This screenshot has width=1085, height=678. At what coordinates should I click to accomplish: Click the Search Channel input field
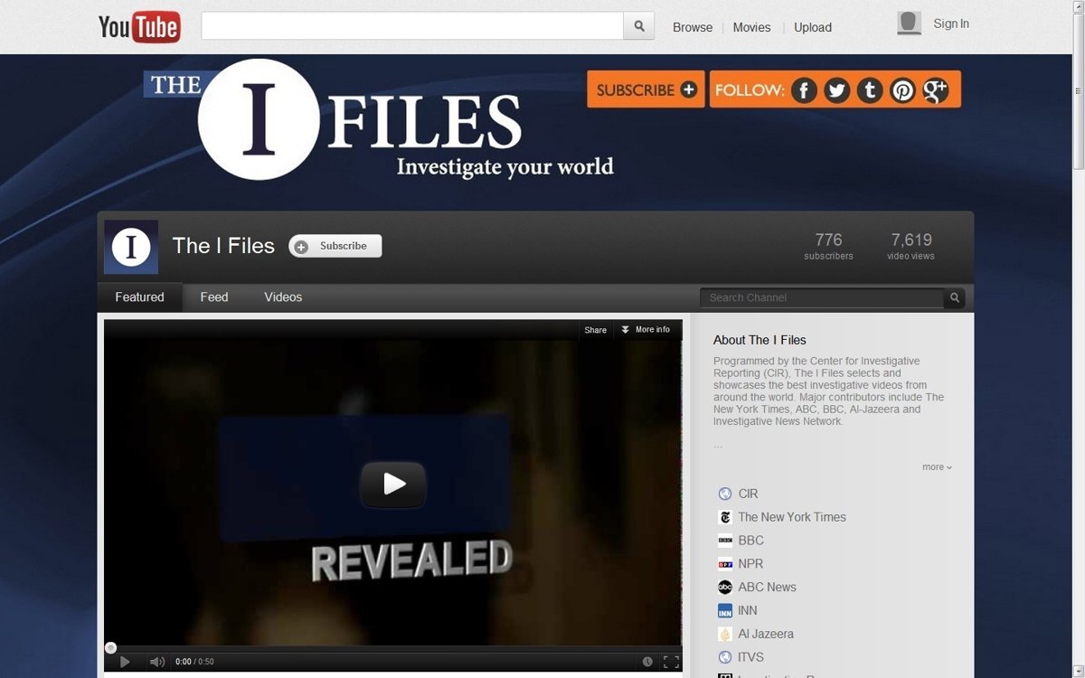(821, 297)
